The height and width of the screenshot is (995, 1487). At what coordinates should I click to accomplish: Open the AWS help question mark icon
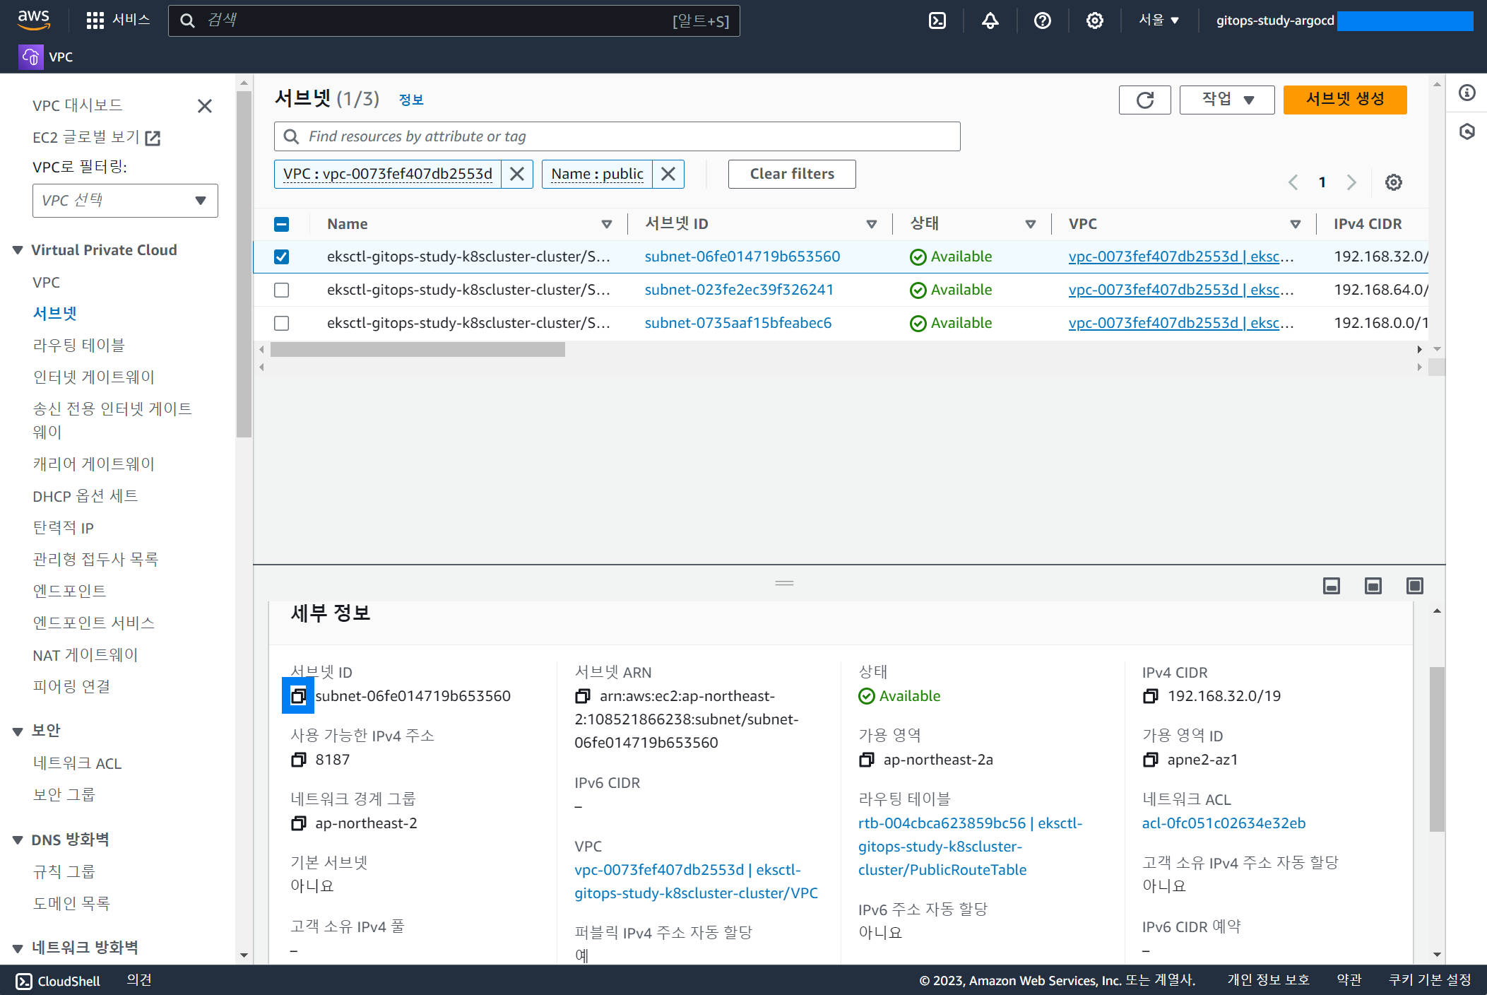[1042, 20]
